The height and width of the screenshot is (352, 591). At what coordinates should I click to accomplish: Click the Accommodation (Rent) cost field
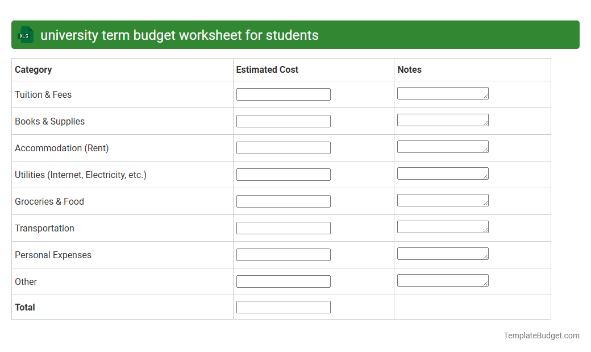point(283,147)
